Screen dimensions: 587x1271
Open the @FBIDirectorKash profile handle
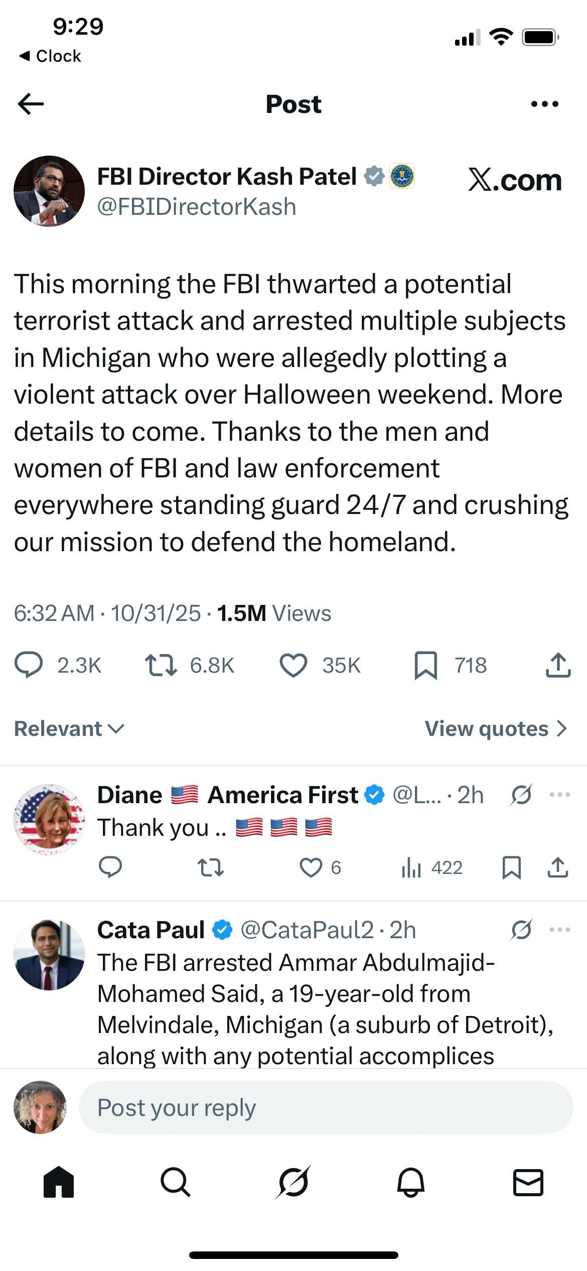197,207
